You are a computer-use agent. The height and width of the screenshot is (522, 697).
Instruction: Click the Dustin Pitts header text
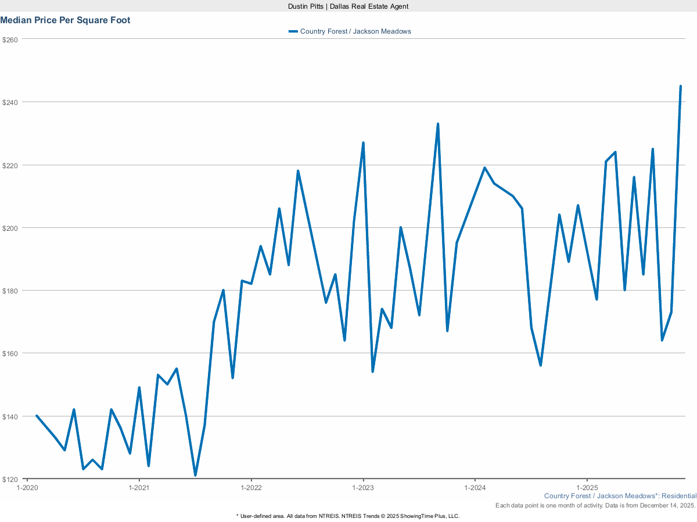tap(348, 6)
